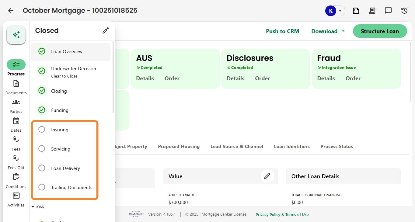Go to the Parties section icon

coord(16,102)
